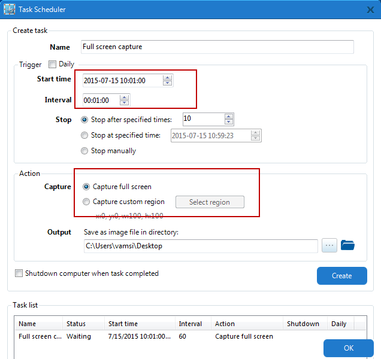This screenshot has width=381, height=359.
Task: Click the Action column header
Action: (247, 324)
